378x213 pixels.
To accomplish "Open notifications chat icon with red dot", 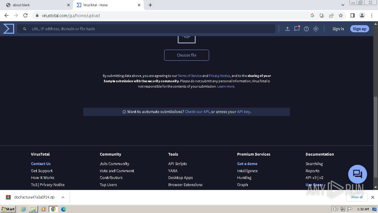I will (297, 29).
